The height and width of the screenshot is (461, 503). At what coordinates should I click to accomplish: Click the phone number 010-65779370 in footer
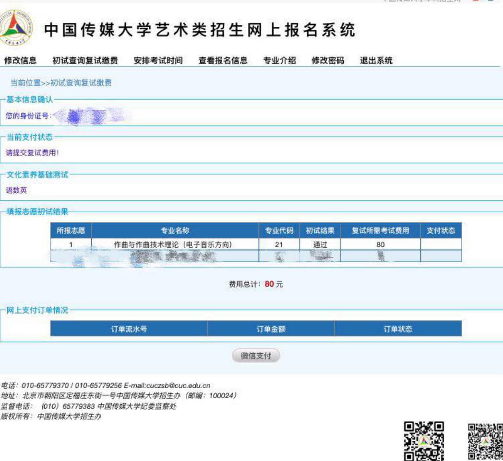pyautogui.click(x=45, y=385)
